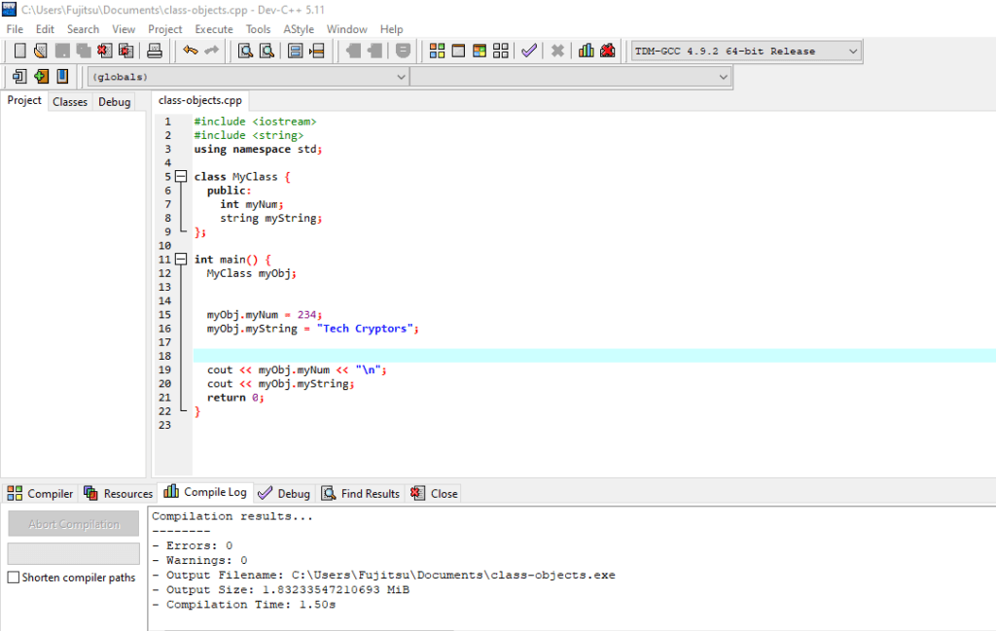
Task: Open the AStyle menu
Action: point(299,29)
